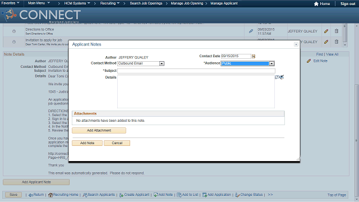Image resolution: width=359 pixels, height=202 pixels.
Task: Go to Manage Applicant breadcrumb
Action: coord(224,3)
